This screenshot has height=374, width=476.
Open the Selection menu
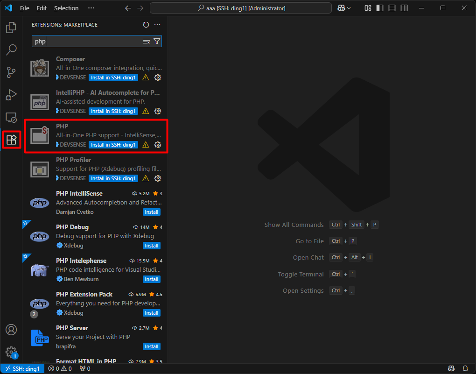[66, 8]
